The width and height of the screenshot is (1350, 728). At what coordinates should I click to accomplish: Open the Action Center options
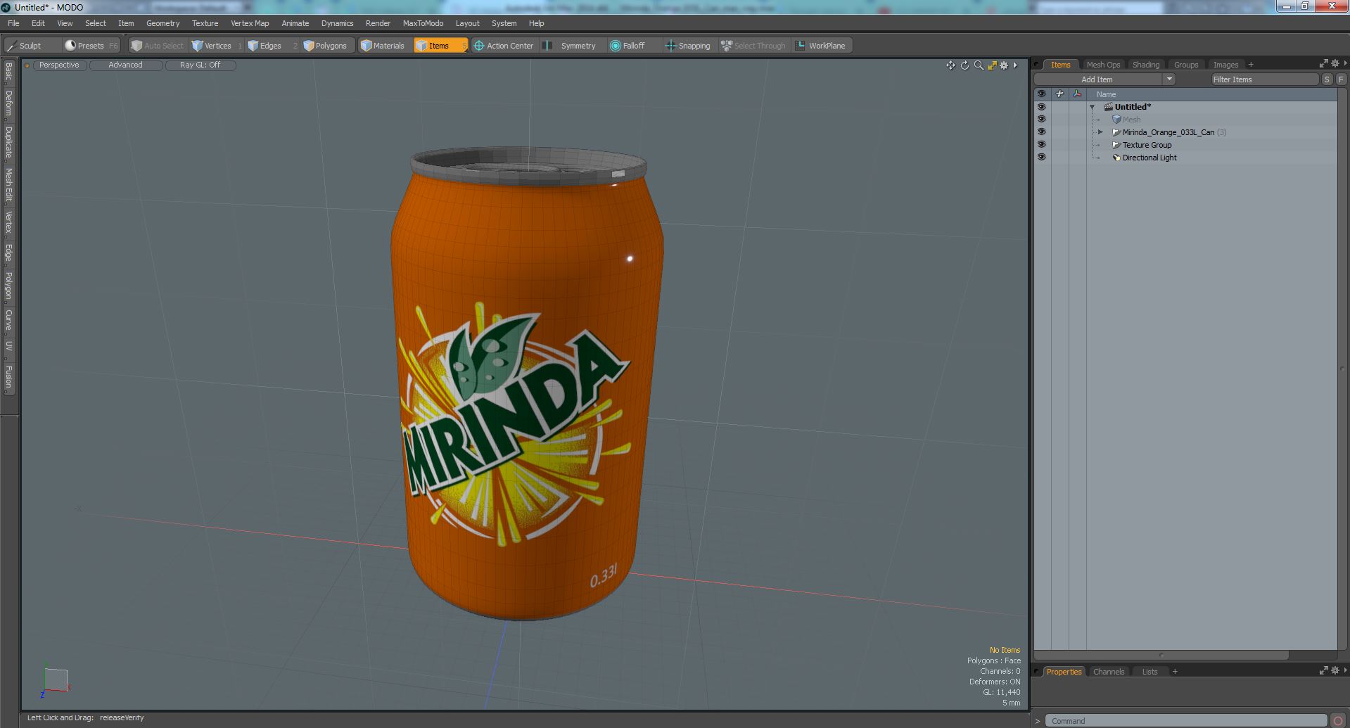504,46
